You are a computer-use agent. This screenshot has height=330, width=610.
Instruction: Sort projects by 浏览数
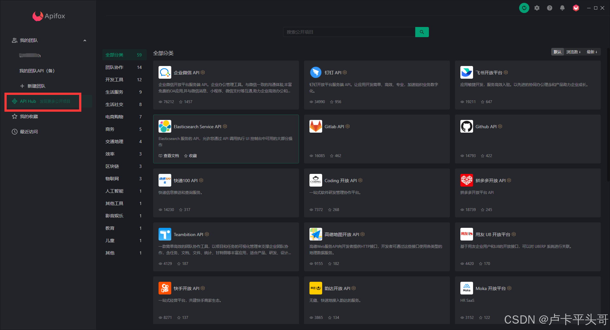[573, 52]
